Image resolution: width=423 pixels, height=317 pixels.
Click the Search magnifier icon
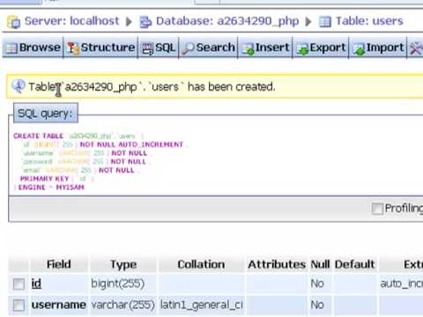click(x=189, y=48)
